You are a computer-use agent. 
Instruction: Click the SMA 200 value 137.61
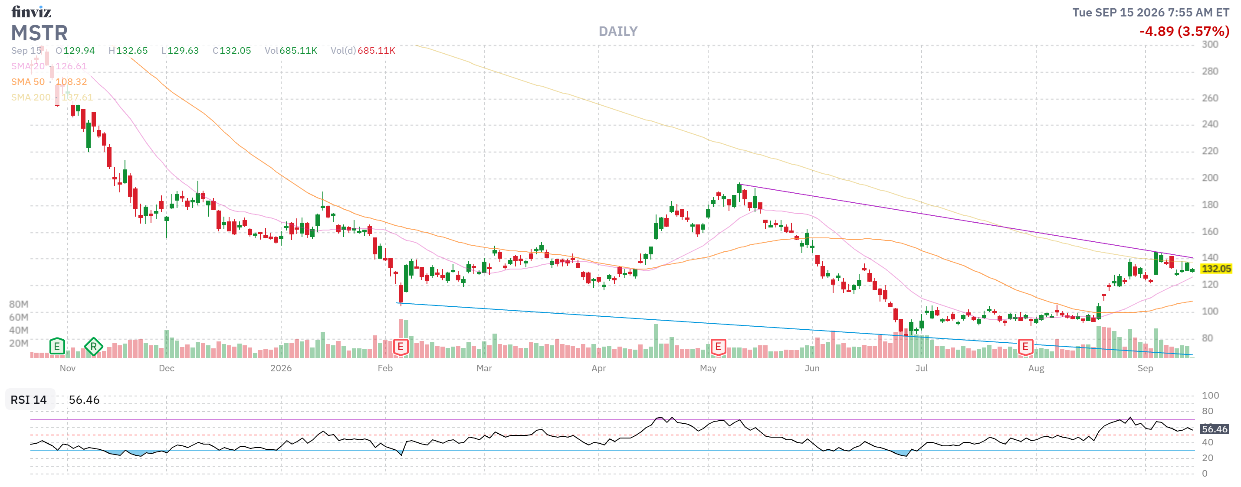[x=77, y=97]
